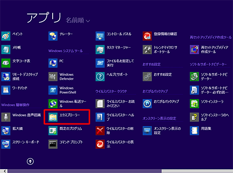Screen dimensions: 233x173
Task: Open ナレーター icon
Action: click(53, 36)
